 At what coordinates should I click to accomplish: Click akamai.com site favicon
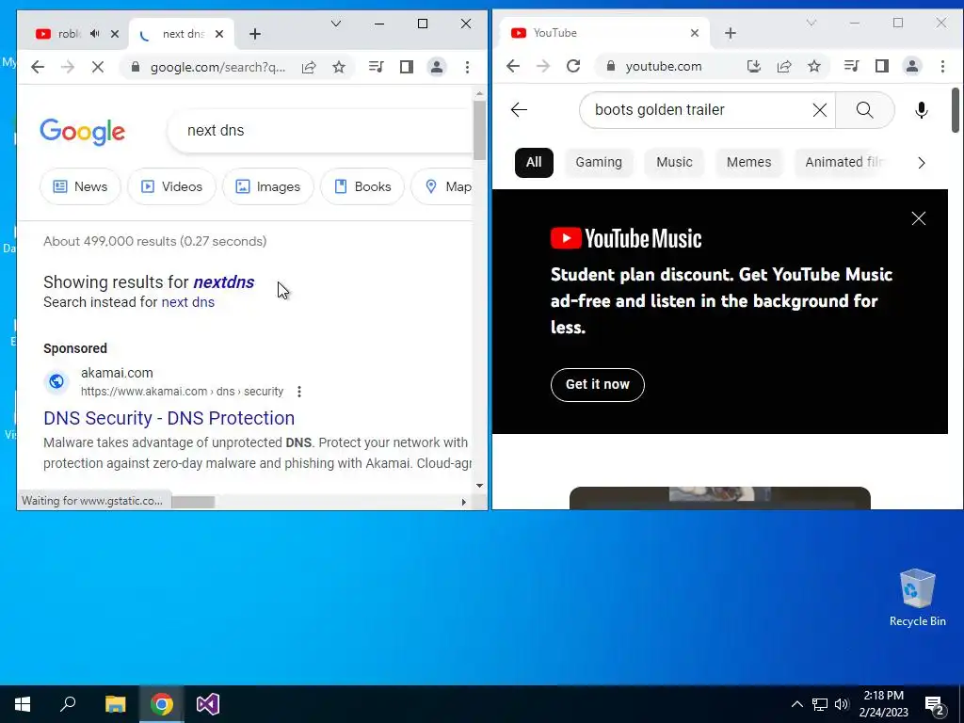(56, 382)
